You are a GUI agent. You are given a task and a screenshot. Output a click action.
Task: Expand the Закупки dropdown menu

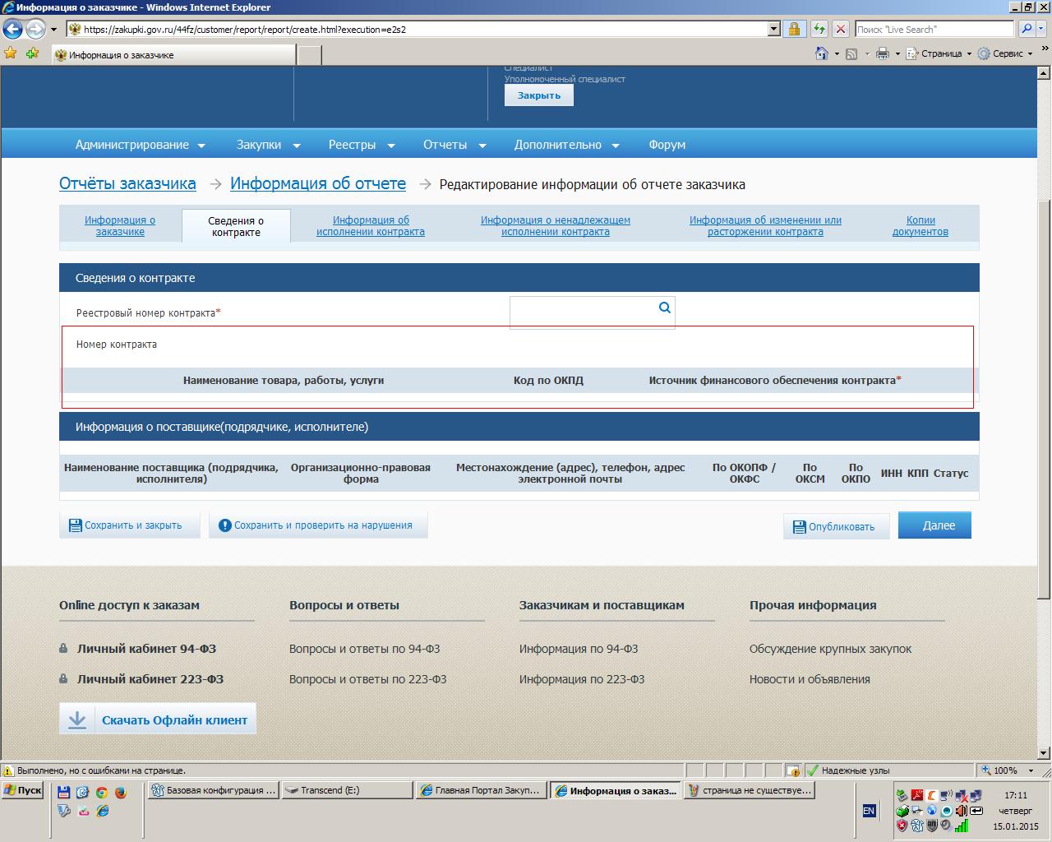pos(268,145)
